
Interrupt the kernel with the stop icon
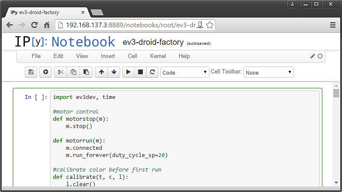pos(141,72)
